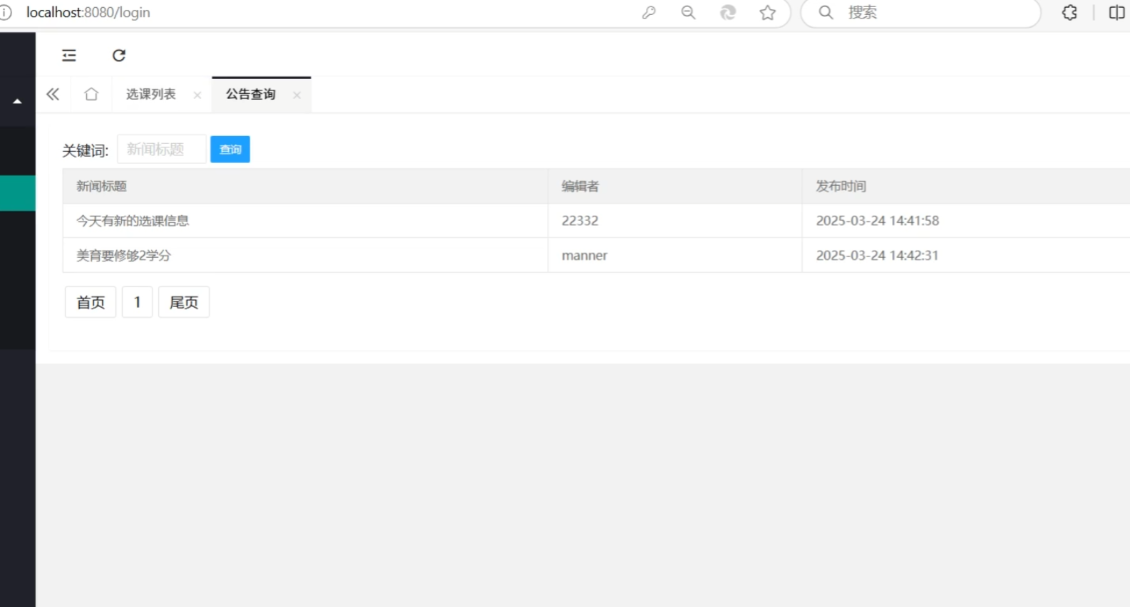This screenshot has width=1130, height=607.
Task: Click the password key icon in address bar
Action: (x=649, y=13)
